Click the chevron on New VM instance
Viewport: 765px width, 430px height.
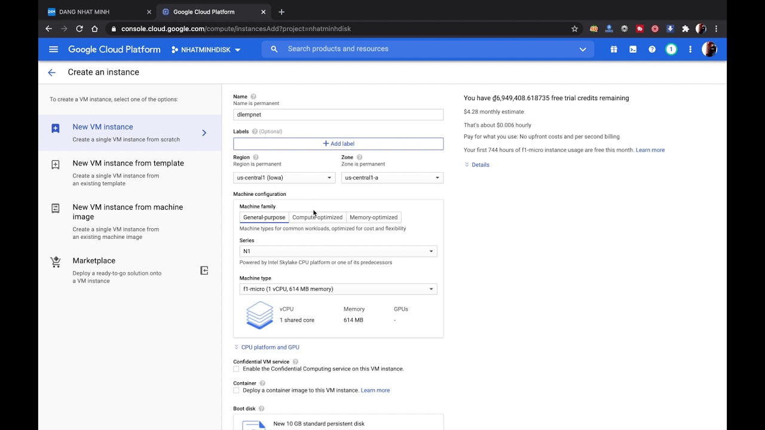[x=204, y=133]
